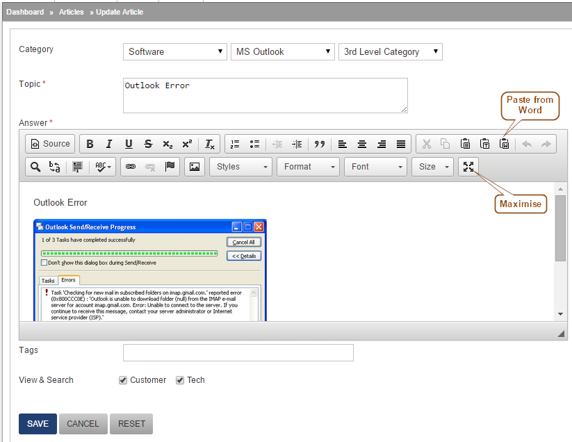
Task: Click the Cut scissors icon
Action: point(427,144)
